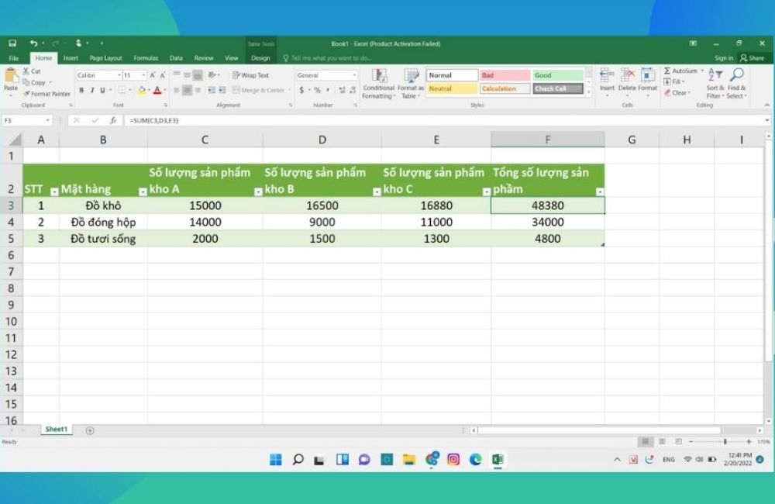This screenshot has height=504, width=775.
Task: Switch to Page Layout view icon
Action: coord(662,441)
